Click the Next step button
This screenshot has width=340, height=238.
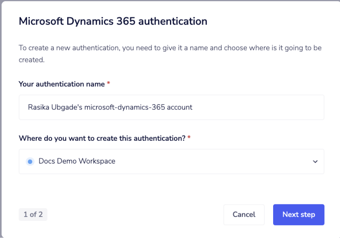pos(298,215)
